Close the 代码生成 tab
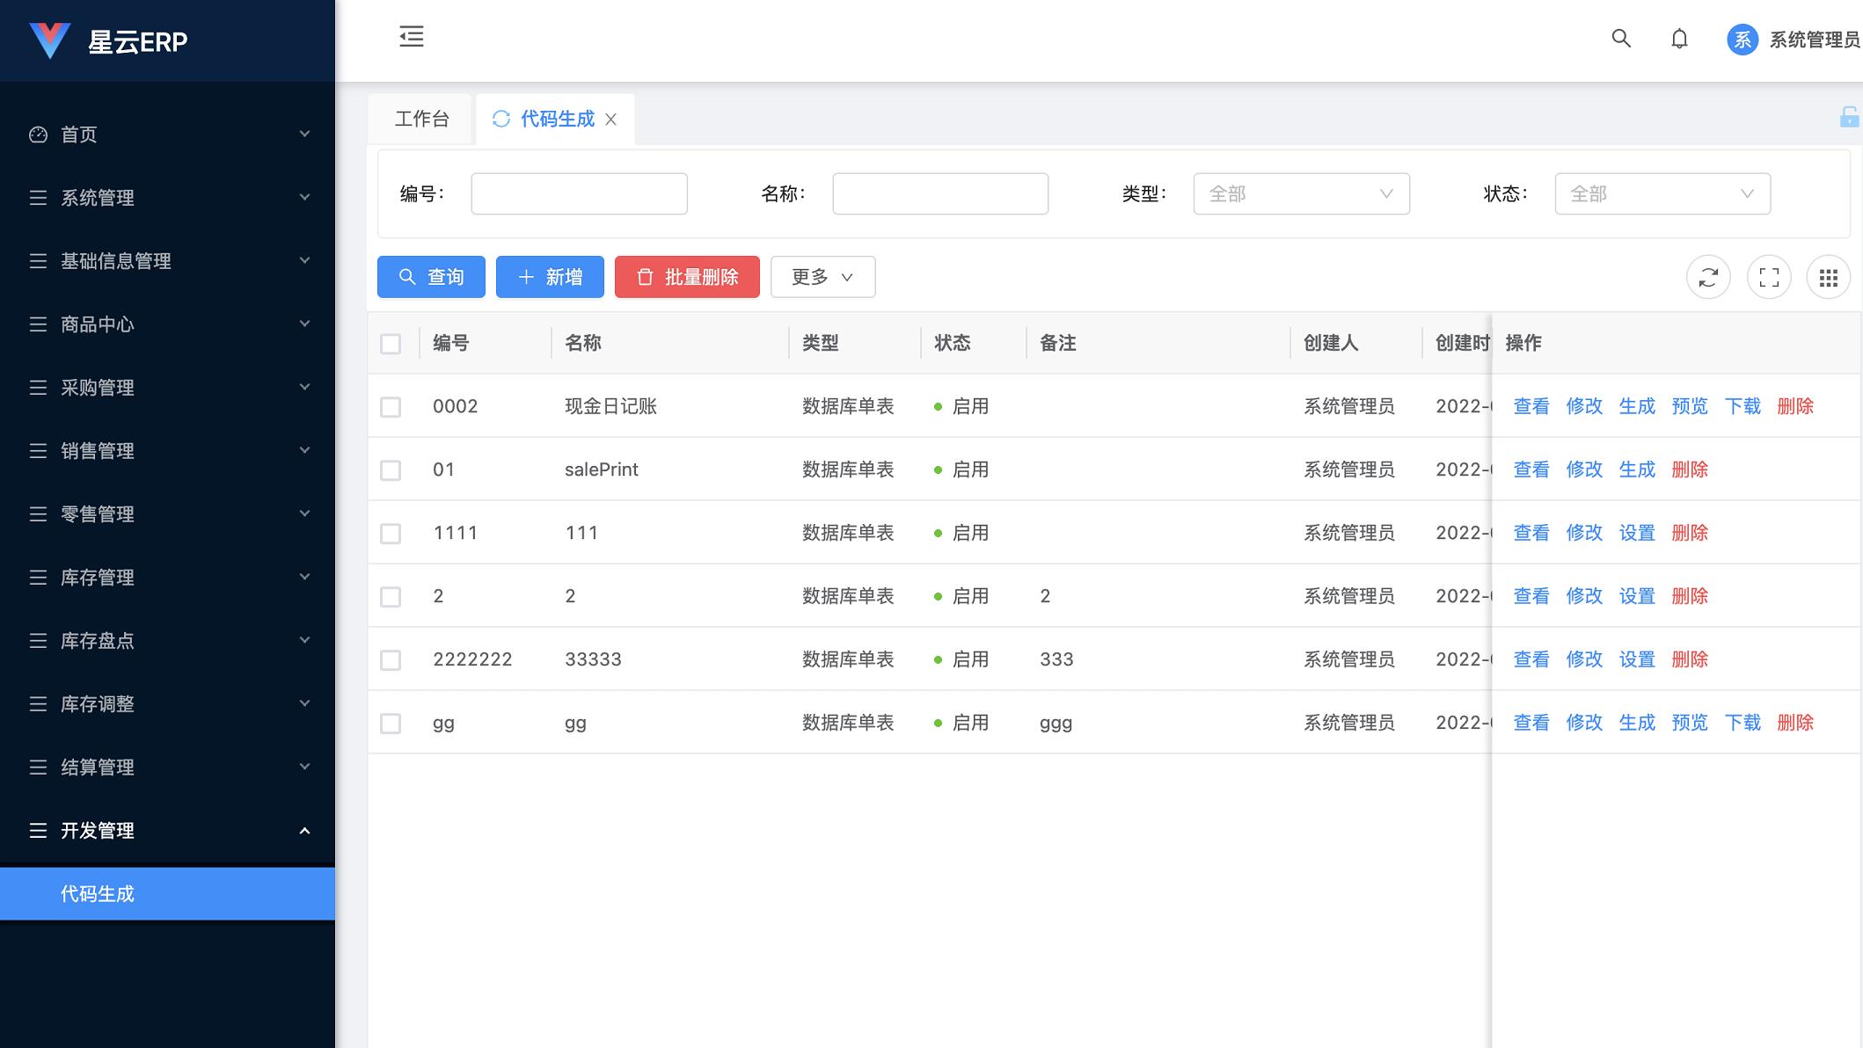The image size is (1863, 1048). point(611,119)
